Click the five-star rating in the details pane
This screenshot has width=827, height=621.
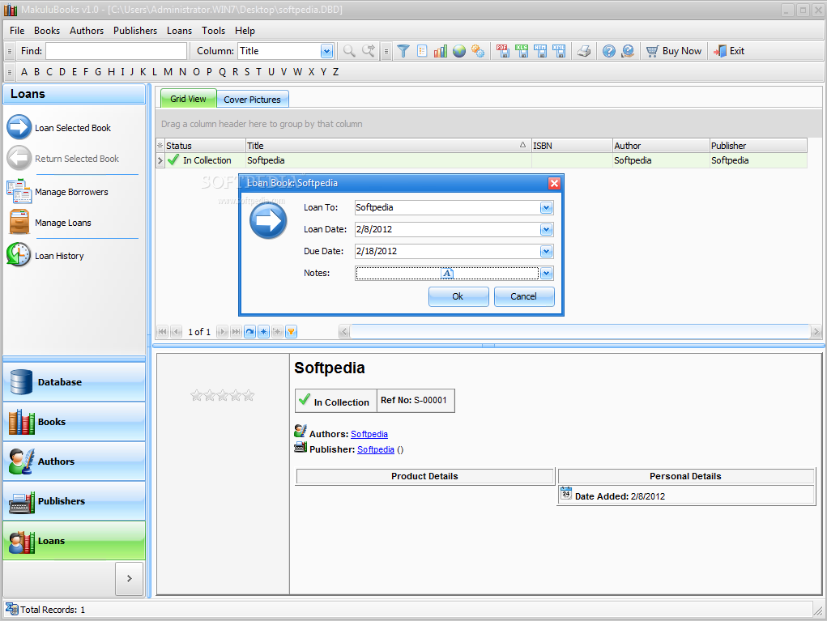(223, 395)
